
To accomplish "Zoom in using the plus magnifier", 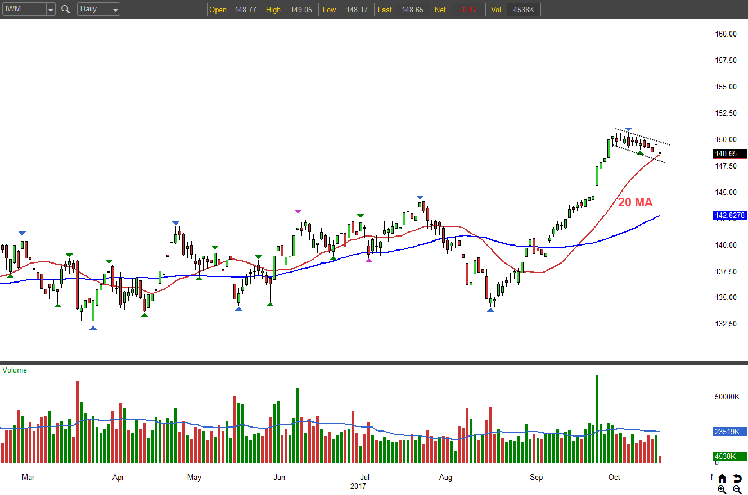I will tap(722, 489).
